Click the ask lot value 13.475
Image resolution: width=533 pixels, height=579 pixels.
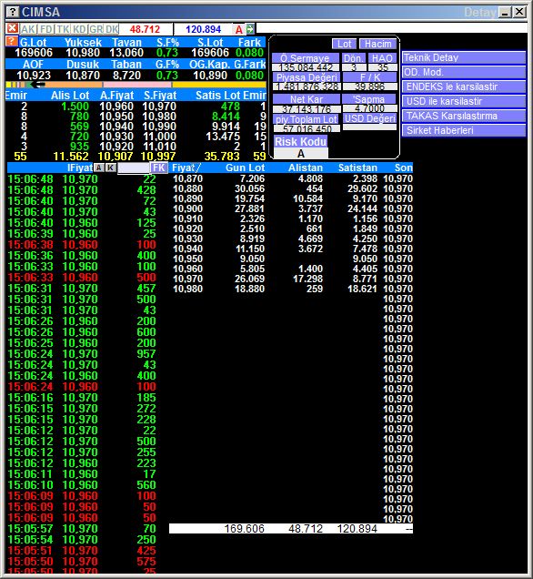coord(223,137)
